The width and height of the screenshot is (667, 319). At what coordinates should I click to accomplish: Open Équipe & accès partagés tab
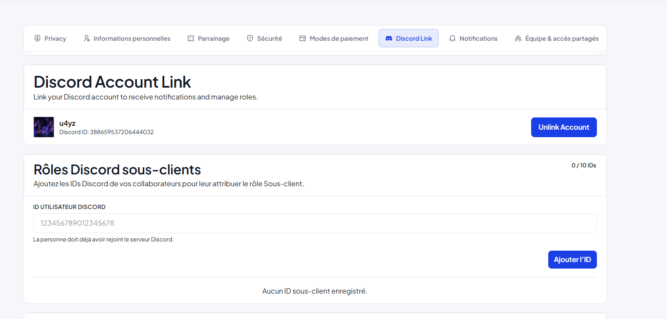point(557,39)
